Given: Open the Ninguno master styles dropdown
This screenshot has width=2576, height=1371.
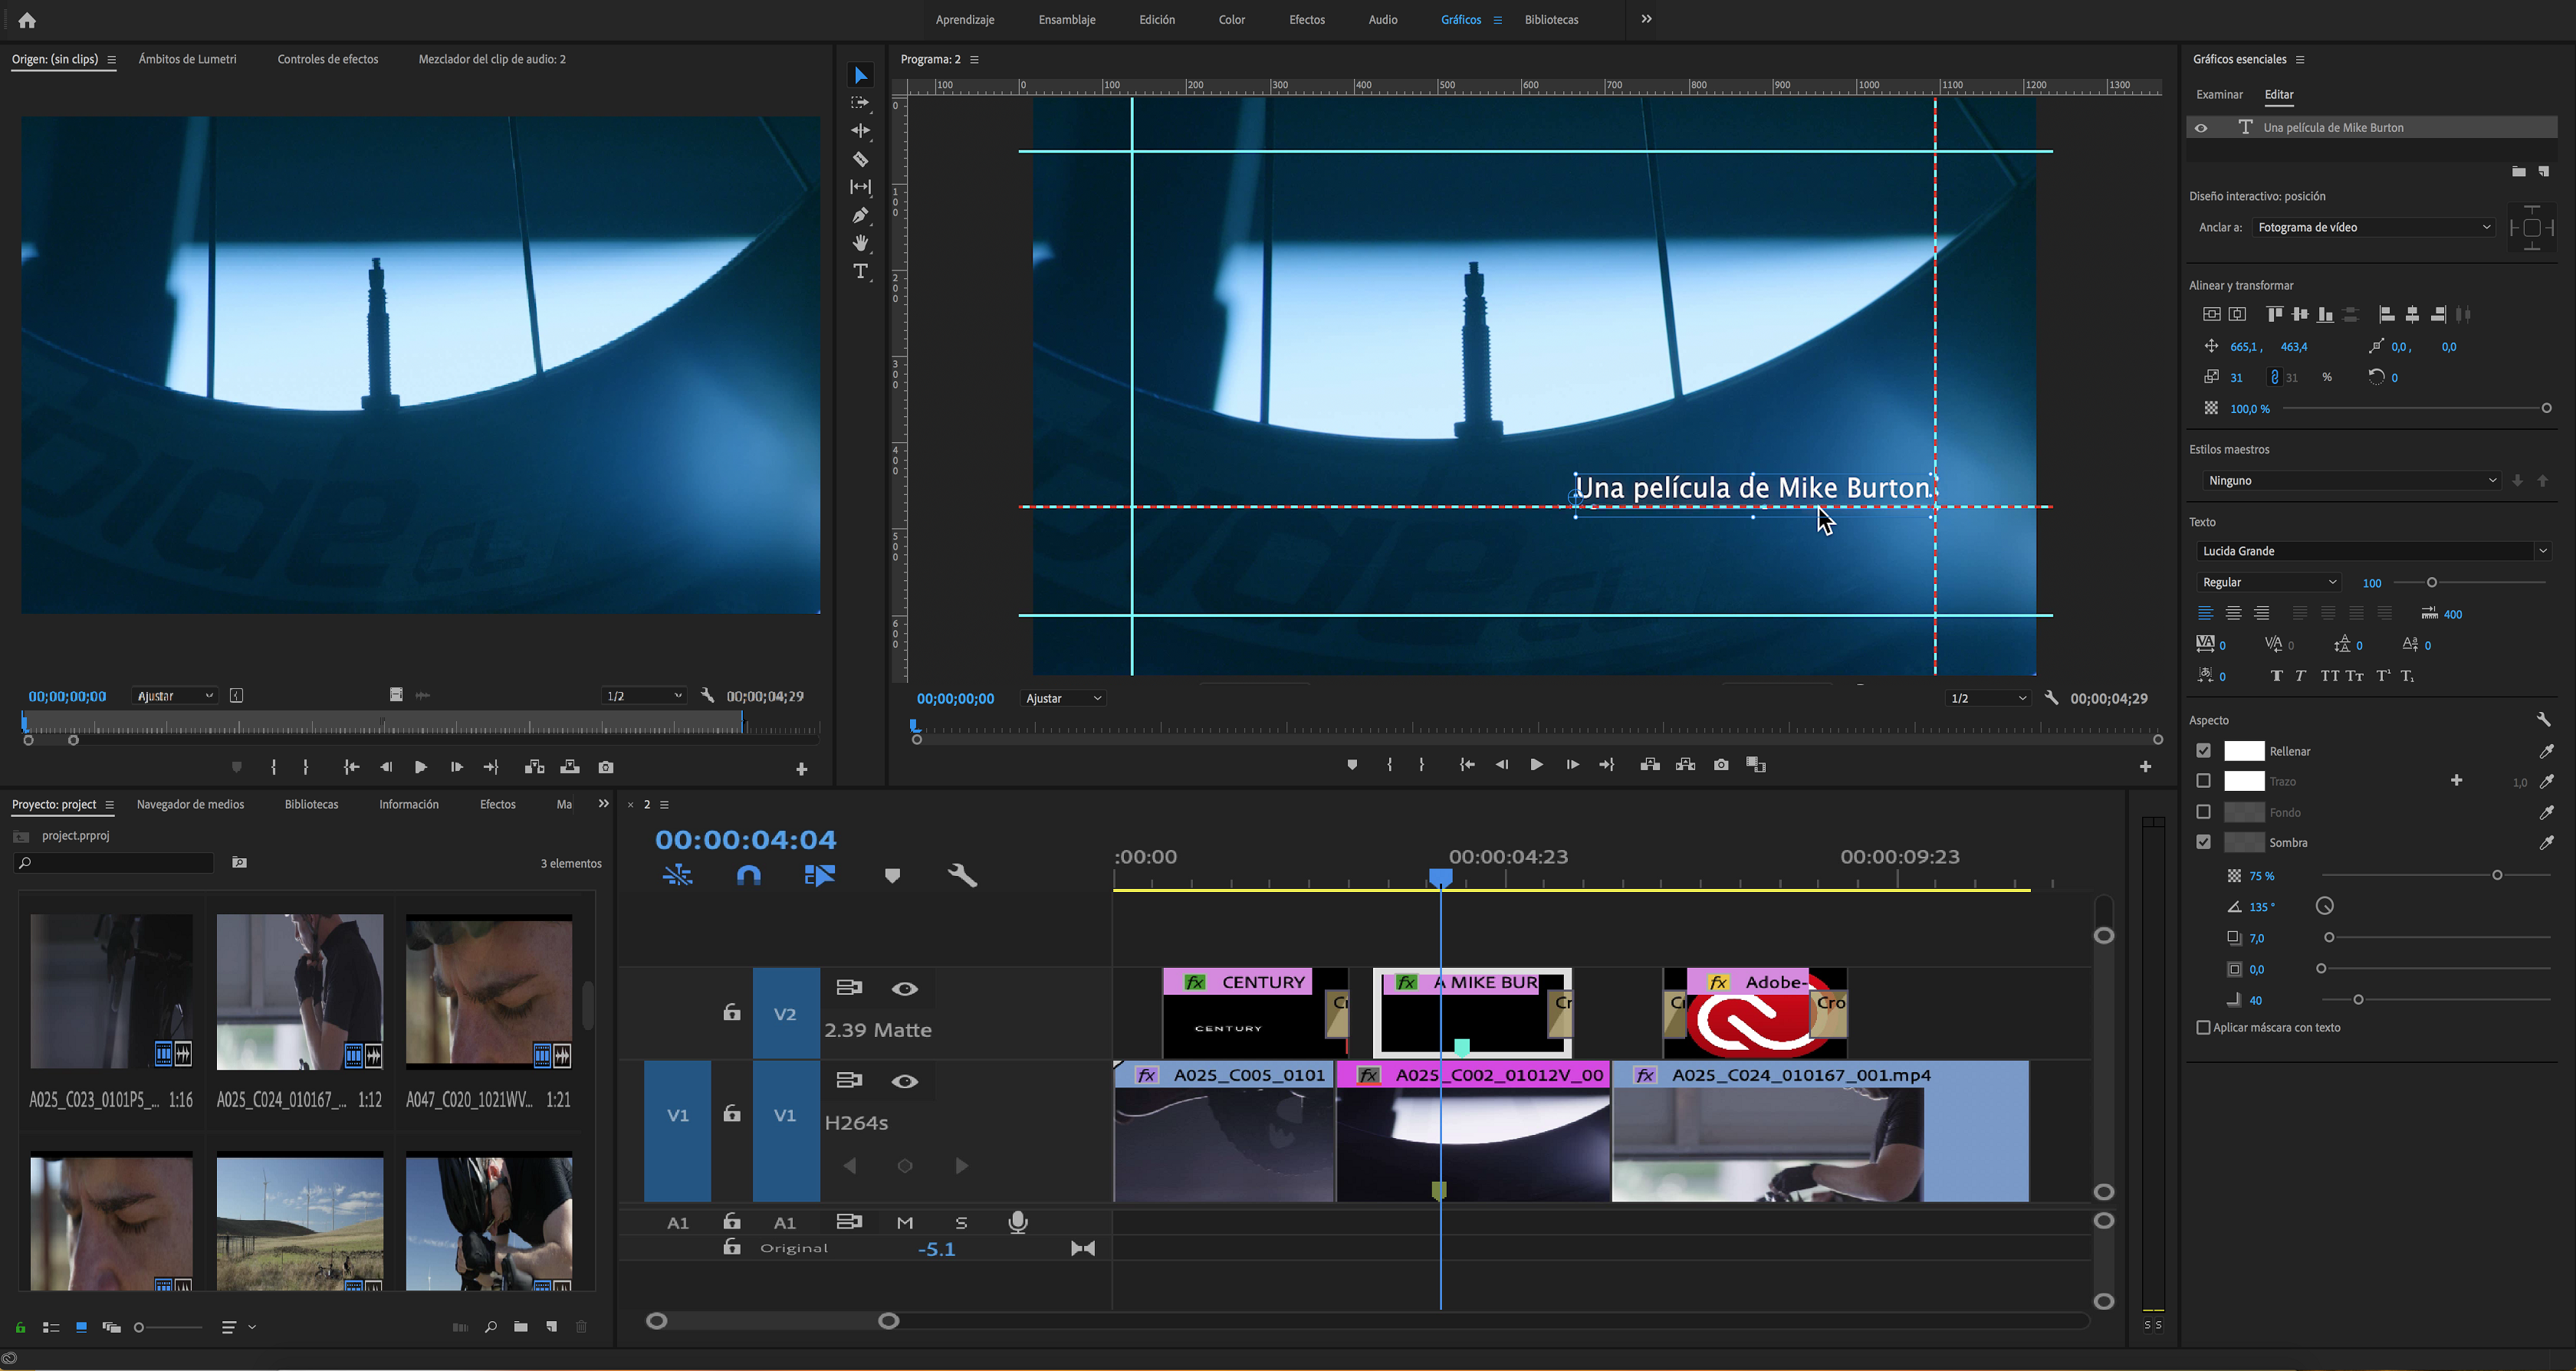Looking at the screenshot, I should pos(2350,481).
